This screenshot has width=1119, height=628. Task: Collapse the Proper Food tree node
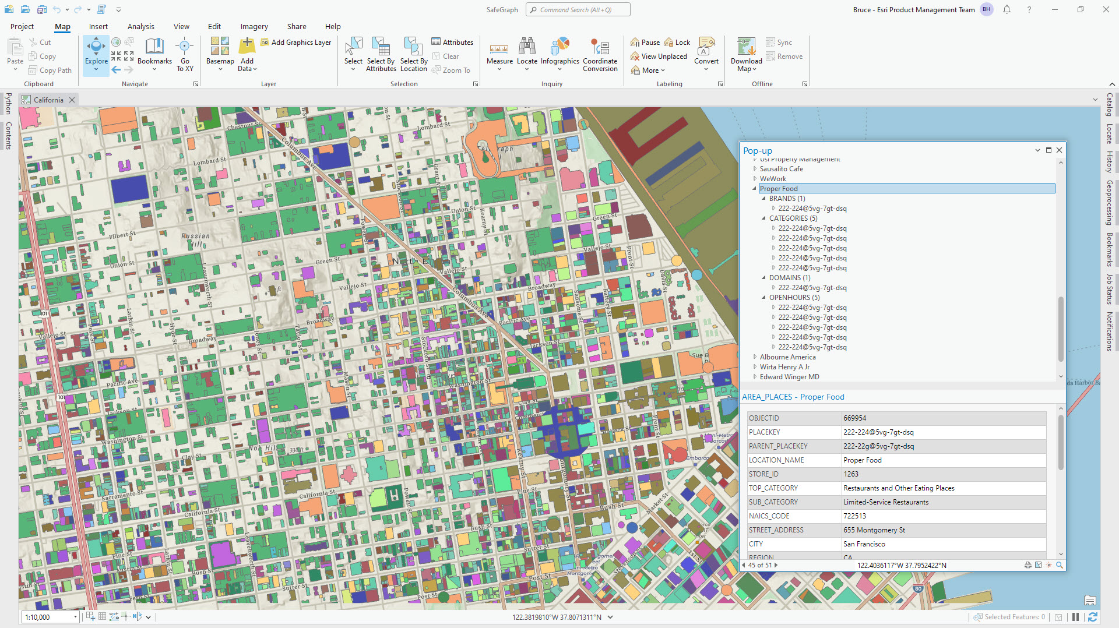click(x=755, y=189)
